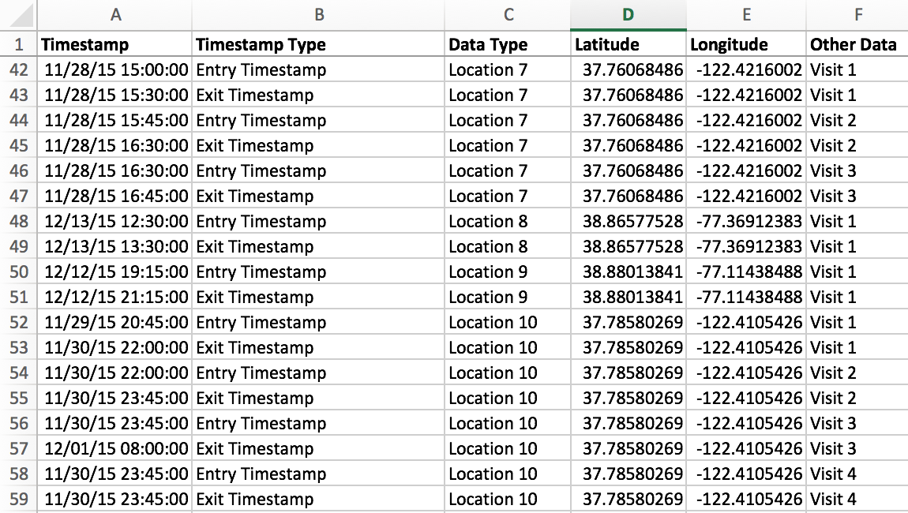Click the Timestamp header cell

pyautogui.click(x=114, y=44)
